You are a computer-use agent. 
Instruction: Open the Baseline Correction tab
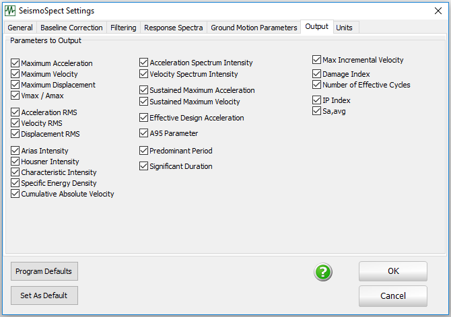click(x=71, y=28)
